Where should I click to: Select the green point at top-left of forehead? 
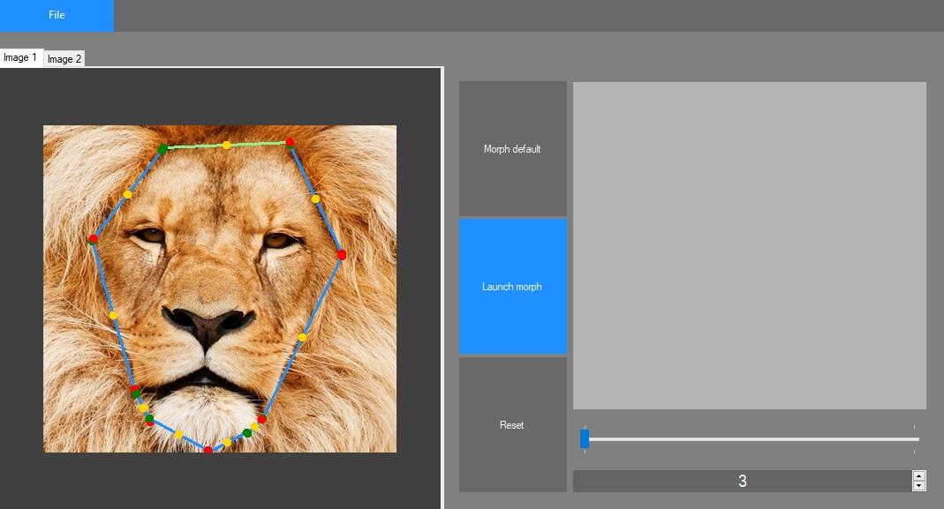click(162, 148)
